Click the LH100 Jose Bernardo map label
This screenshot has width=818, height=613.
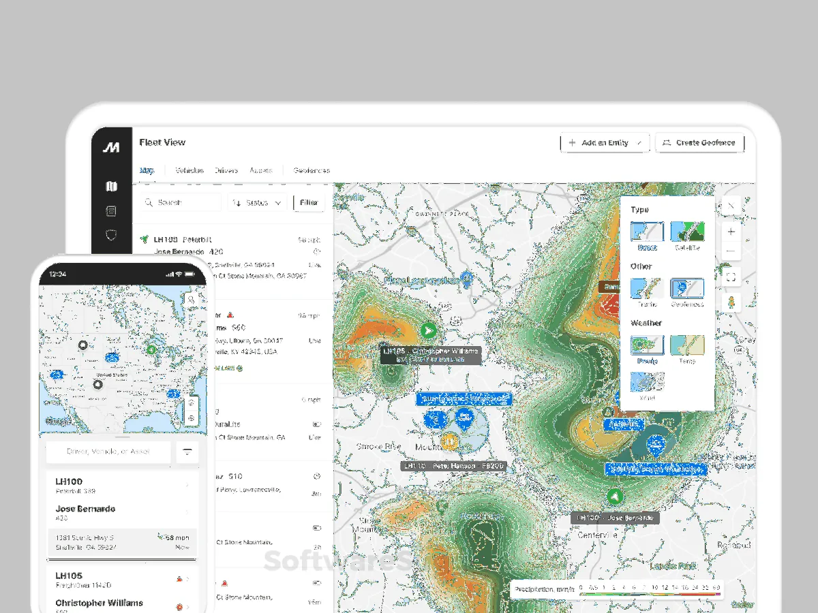(x=615, y=518)
